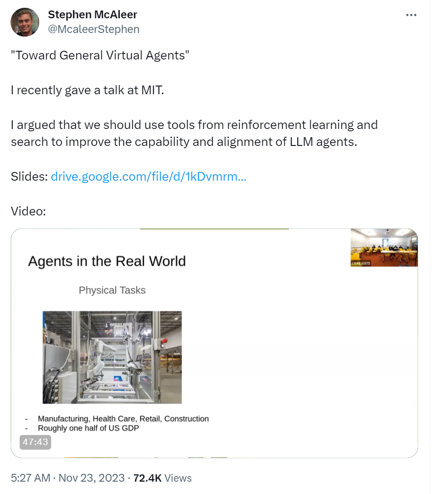Open the 72.4K Views count

163,478
